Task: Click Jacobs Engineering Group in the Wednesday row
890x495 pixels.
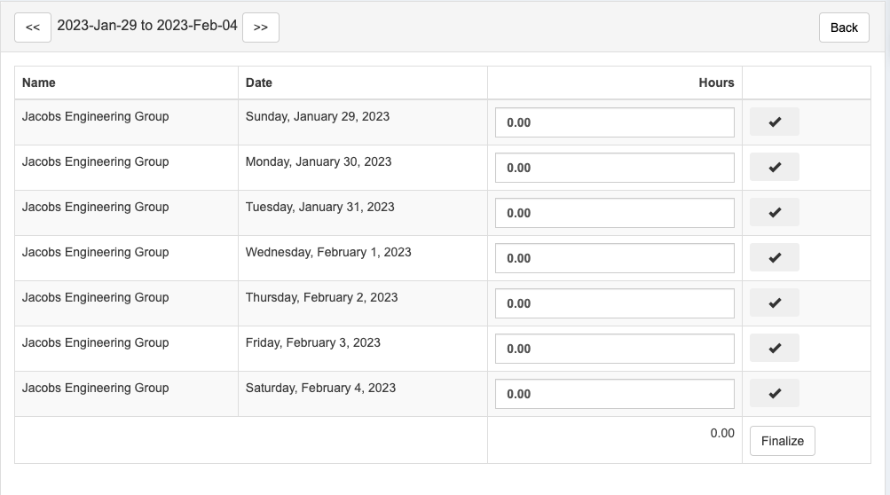Action: click(x=95, y=253)
